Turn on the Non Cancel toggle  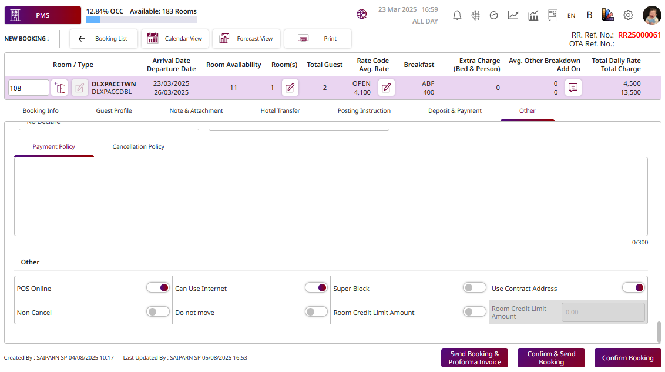coord(158,312)
